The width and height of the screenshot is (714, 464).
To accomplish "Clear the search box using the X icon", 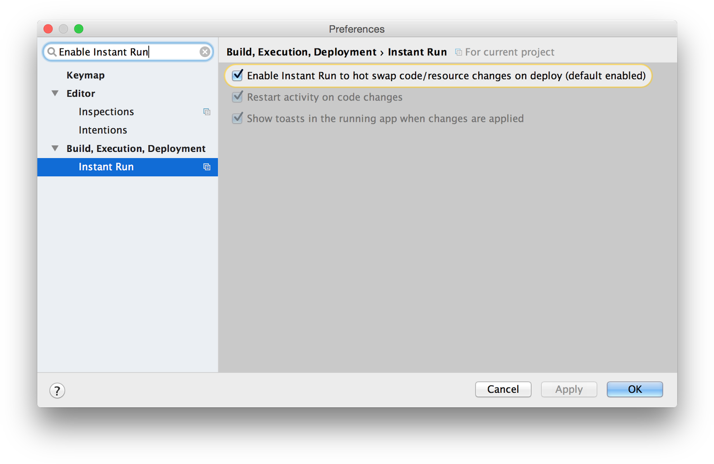I will click(204, 52).
